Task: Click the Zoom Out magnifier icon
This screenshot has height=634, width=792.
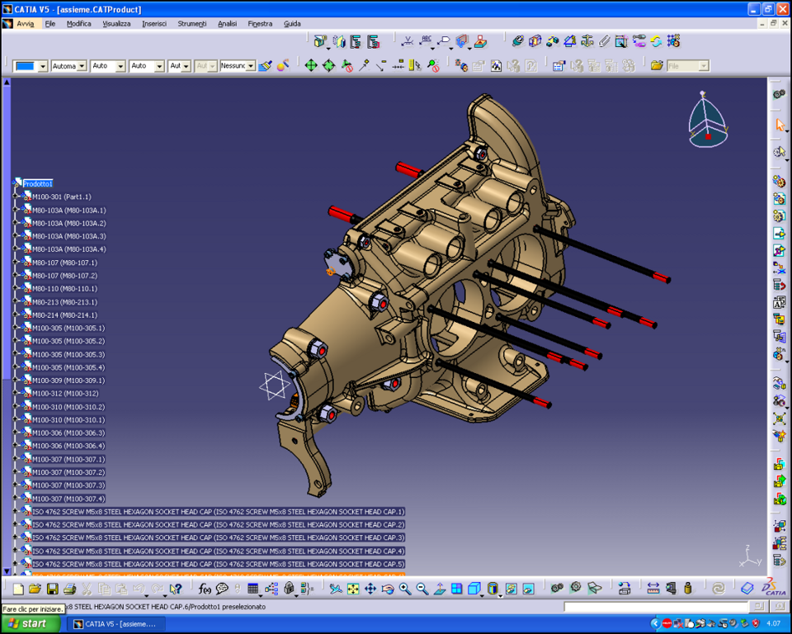Action: [422, 589]
